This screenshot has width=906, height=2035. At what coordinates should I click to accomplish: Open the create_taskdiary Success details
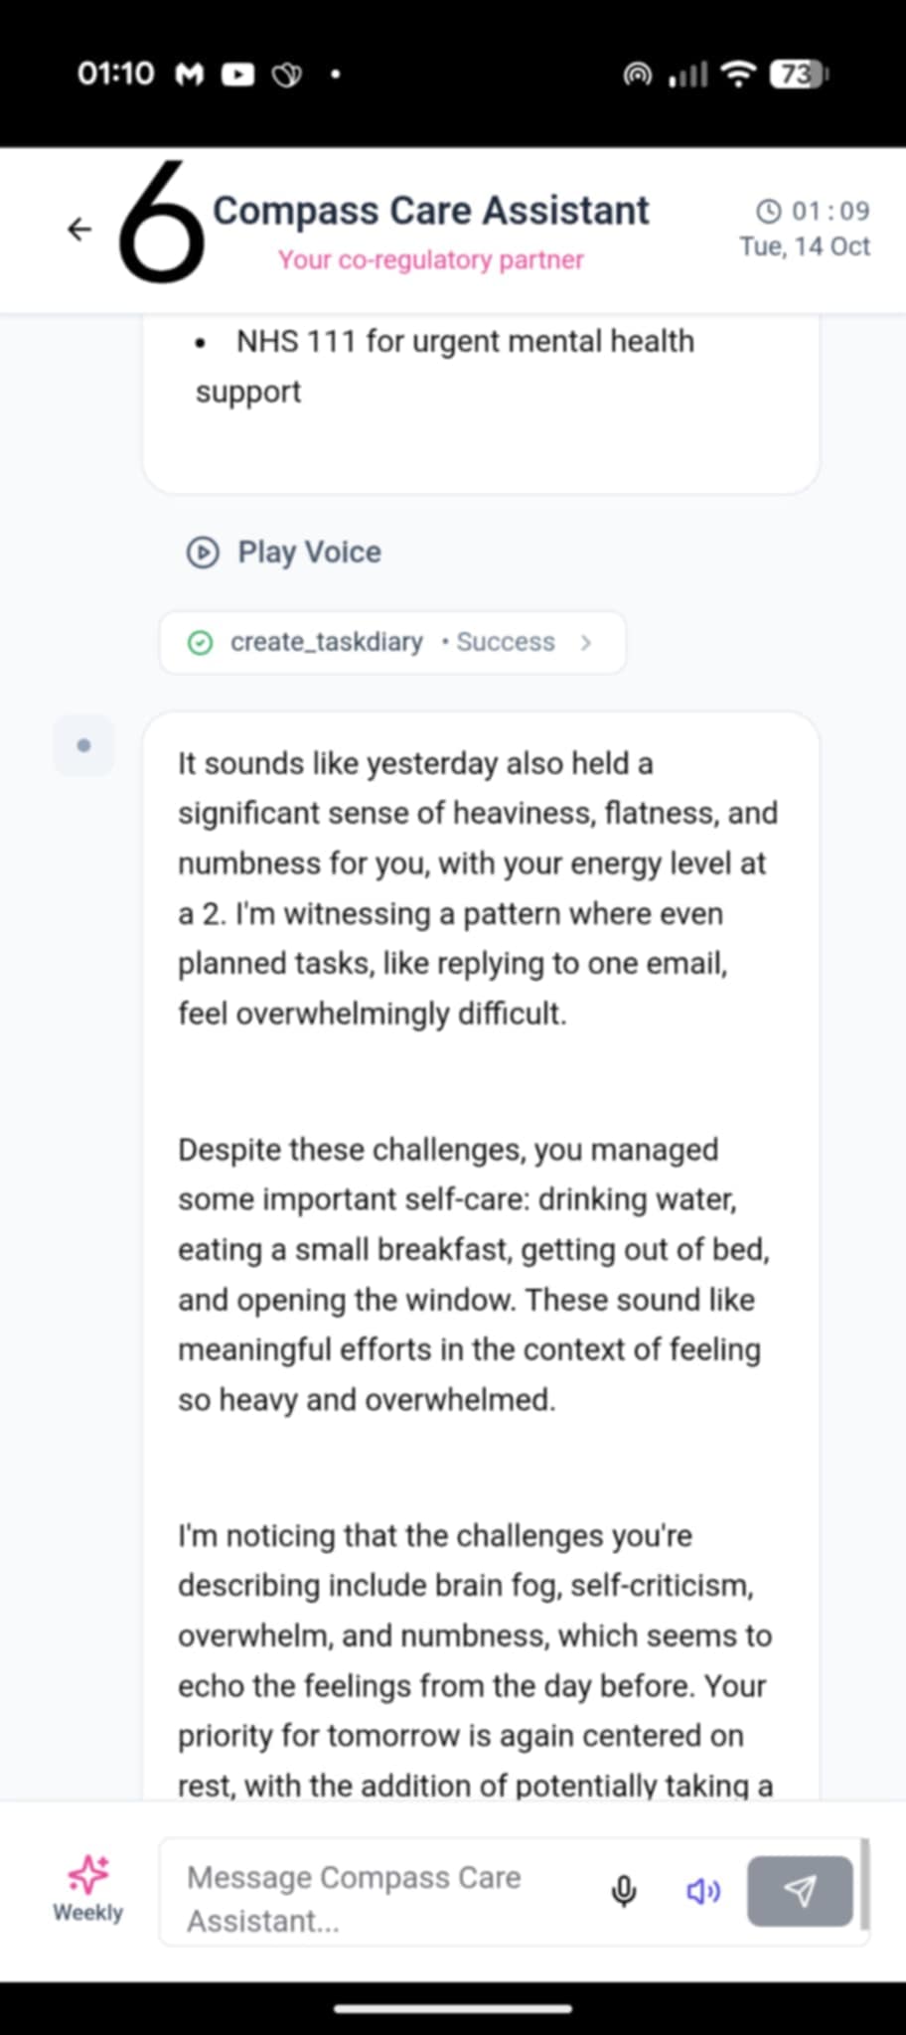click(x=505, y=643)
